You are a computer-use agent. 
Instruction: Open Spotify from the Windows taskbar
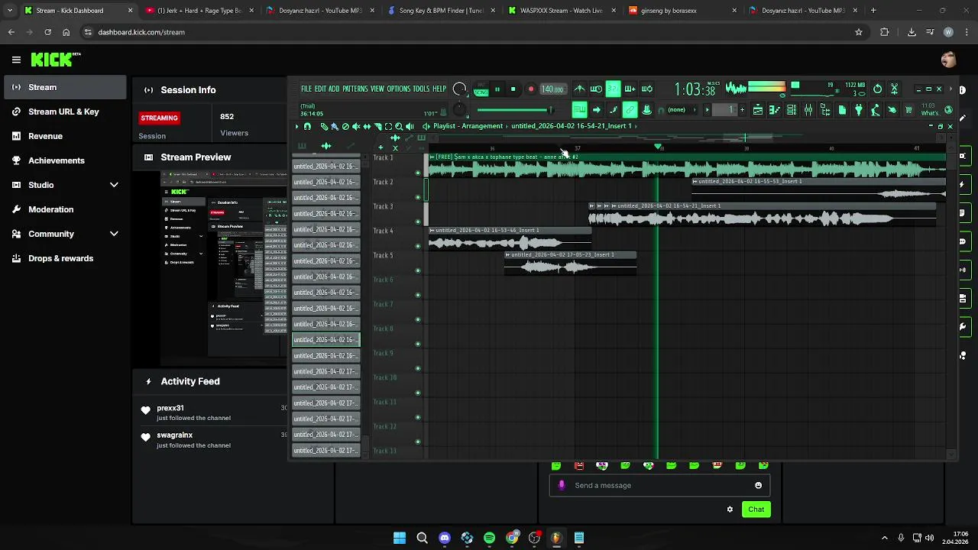[x=489, y=538]
